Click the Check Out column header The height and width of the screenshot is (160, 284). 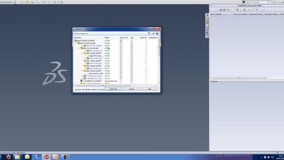pyautogui.click(x=124, y=37)
